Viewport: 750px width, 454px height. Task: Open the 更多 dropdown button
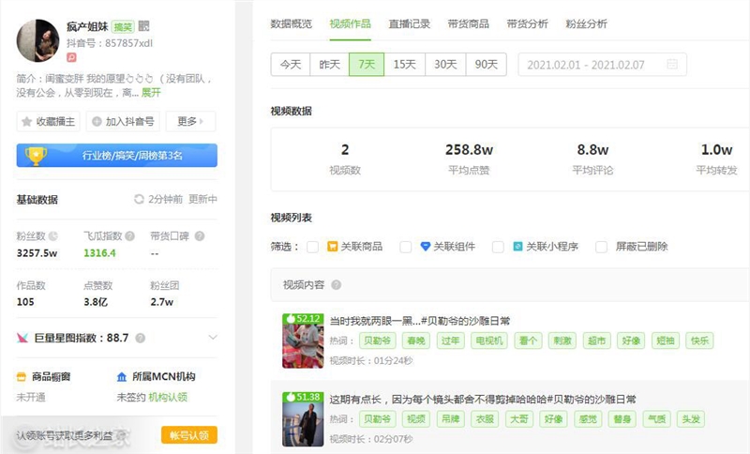click(190, 121)
